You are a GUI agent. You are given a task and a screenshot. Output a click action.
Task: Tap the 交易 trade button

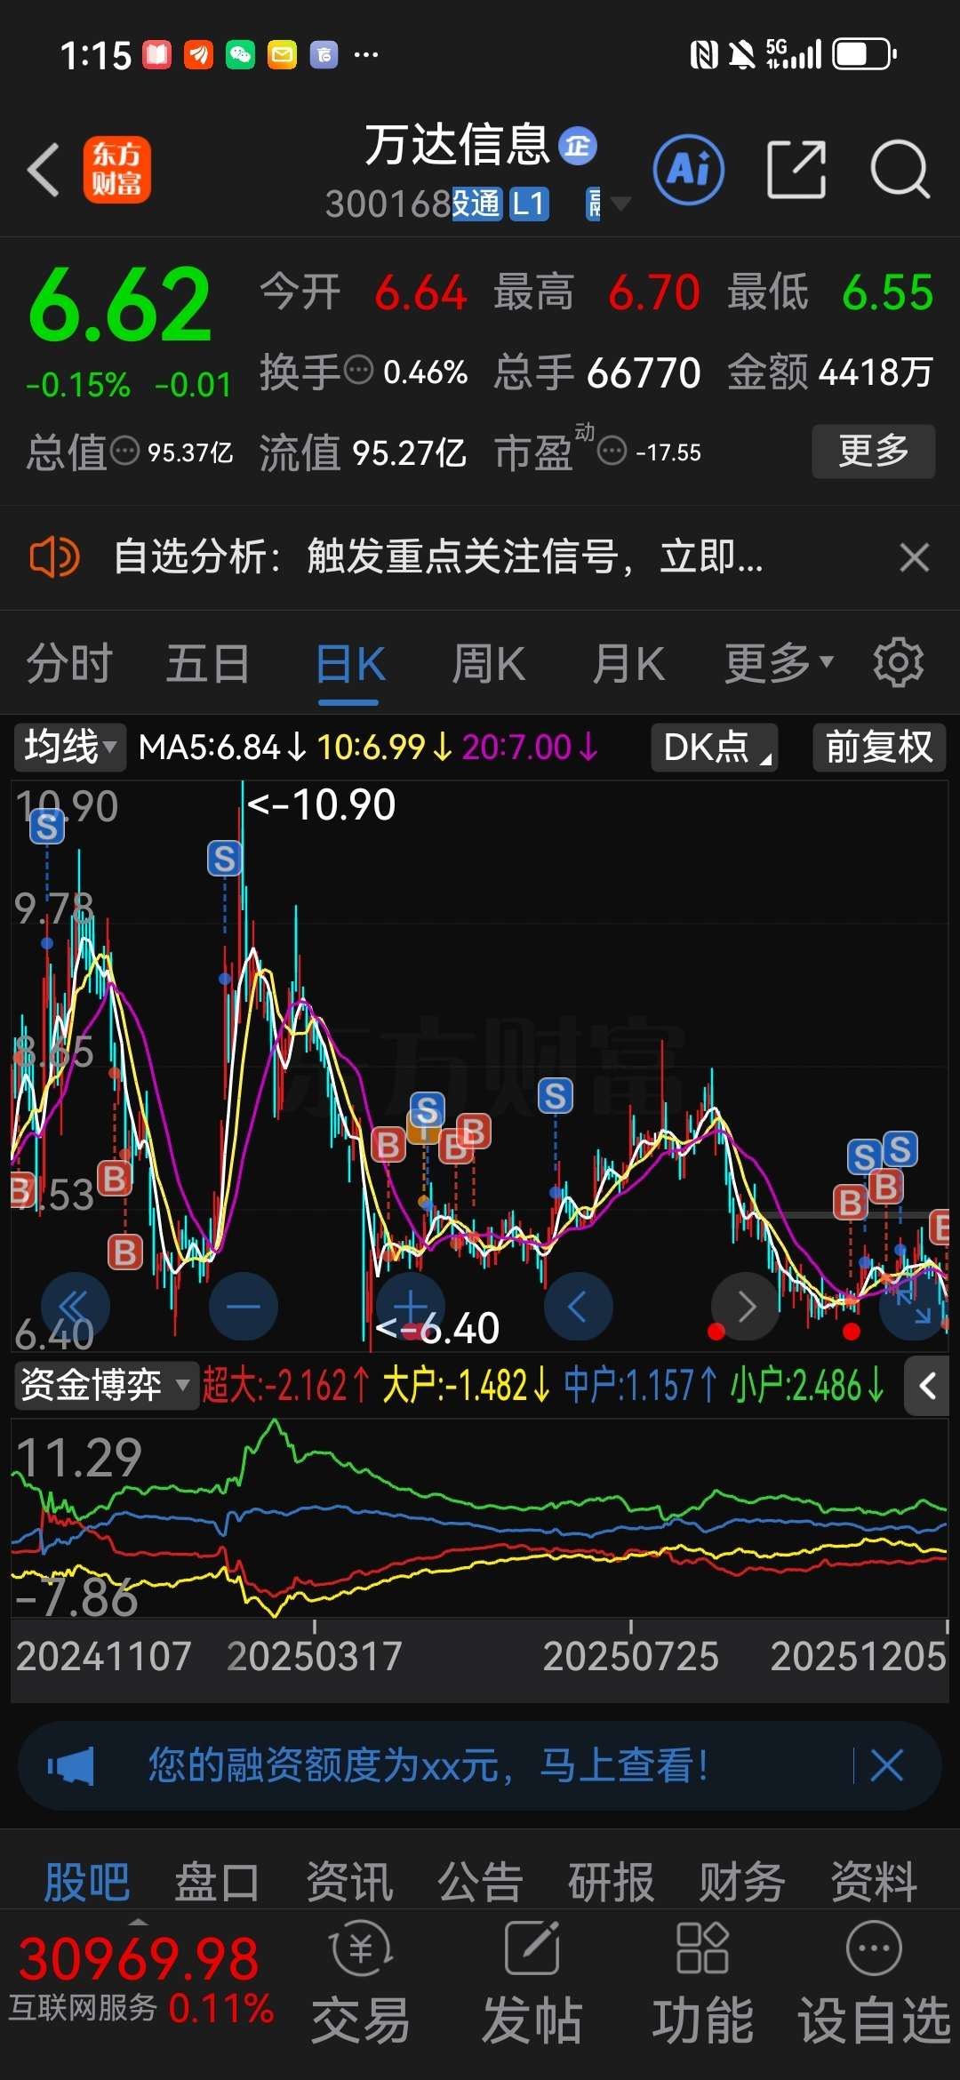point(361,1984)
